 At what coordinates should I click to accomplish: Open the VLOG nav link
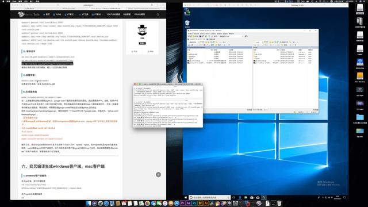pyautogui.click(x=57, y=14)
